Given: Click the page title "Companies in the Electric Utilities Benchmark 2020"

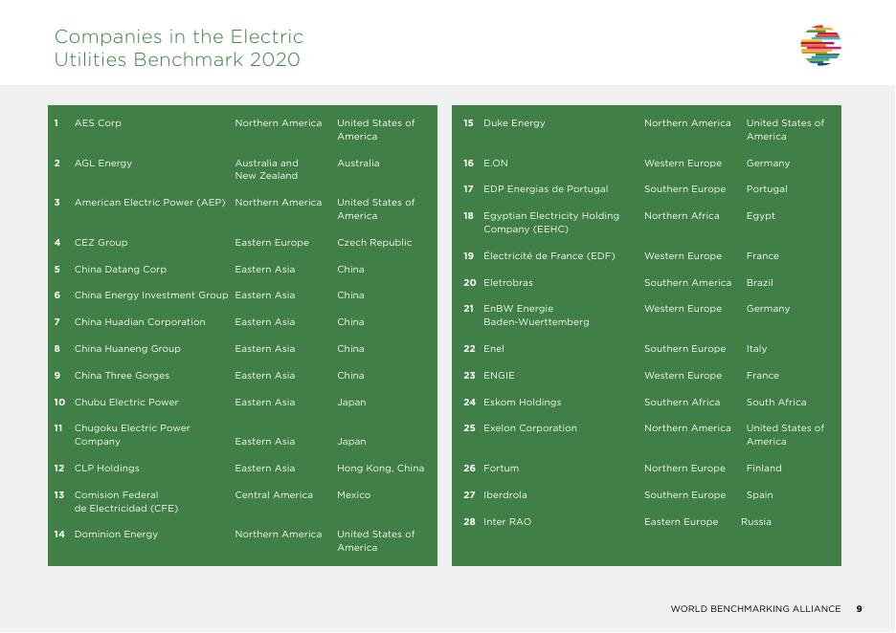Looking at the screenshot, I should (178, 48).
